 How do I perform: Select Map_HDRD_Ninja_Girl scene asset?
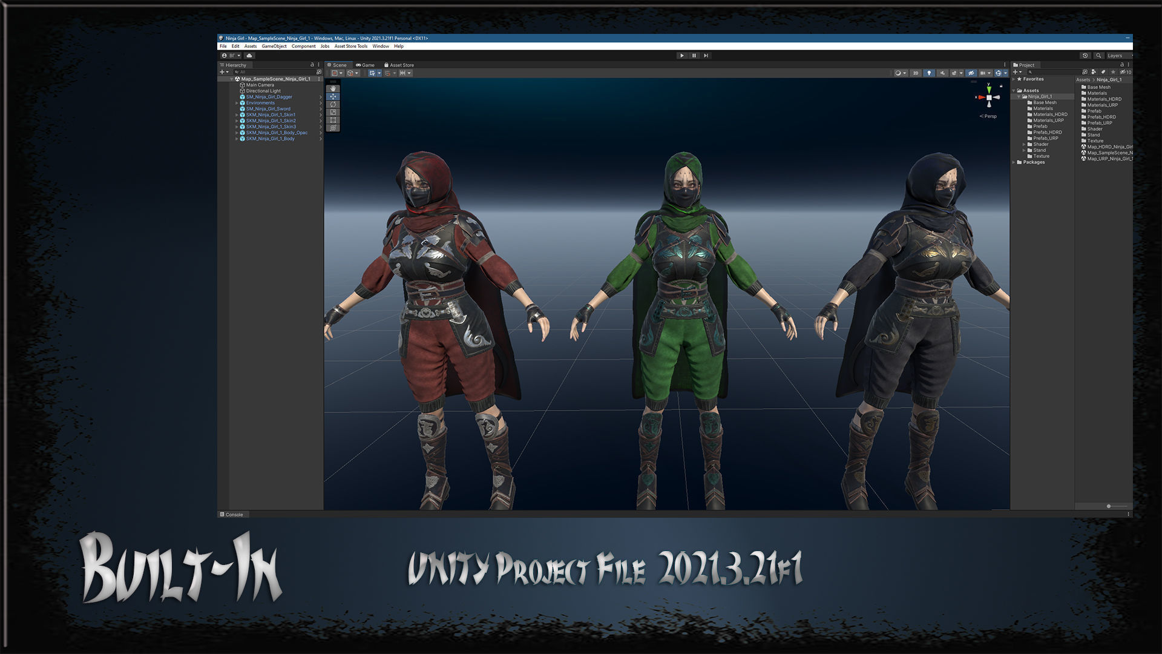pos(1108,147)
